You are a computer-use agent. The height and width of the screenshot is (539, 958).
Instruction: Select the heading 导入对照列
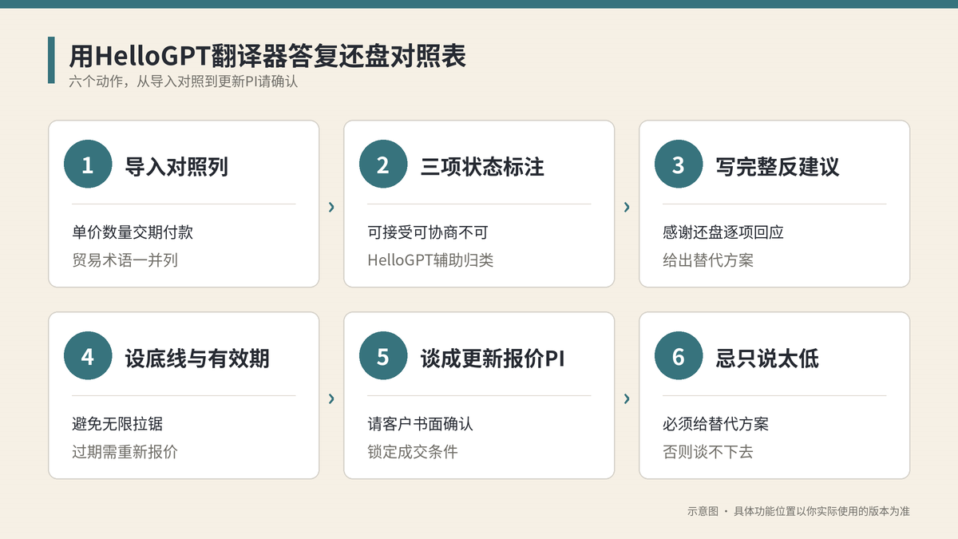(176, 166)
